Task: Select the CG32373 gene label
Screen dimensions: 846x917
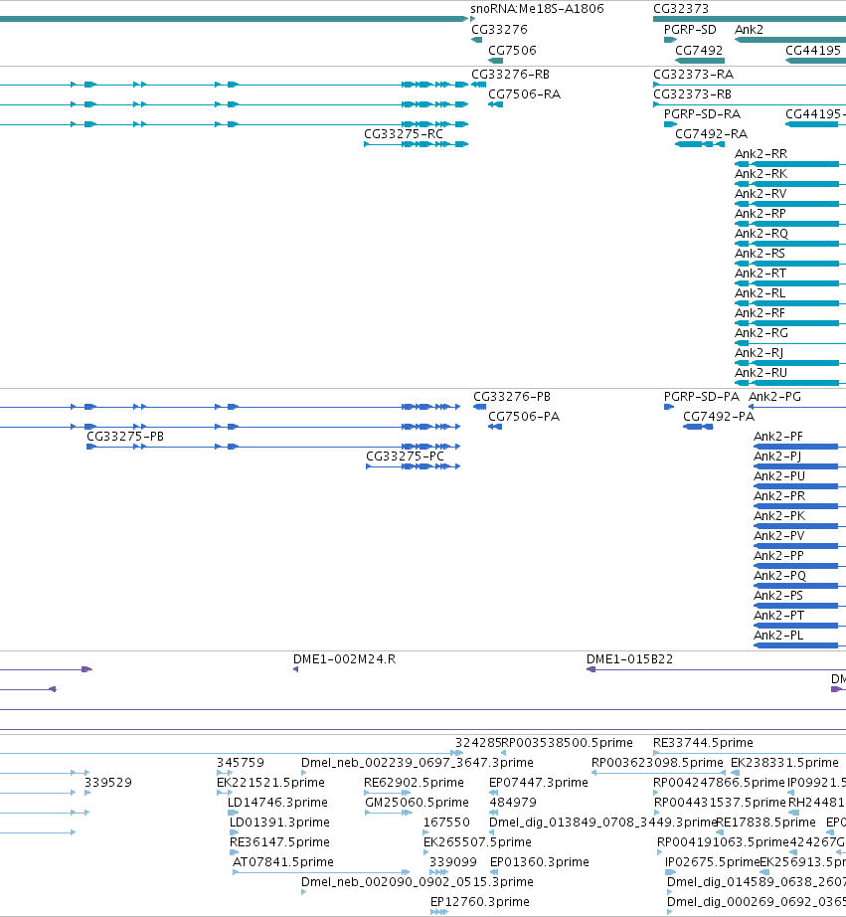Action: coord(681,9)
